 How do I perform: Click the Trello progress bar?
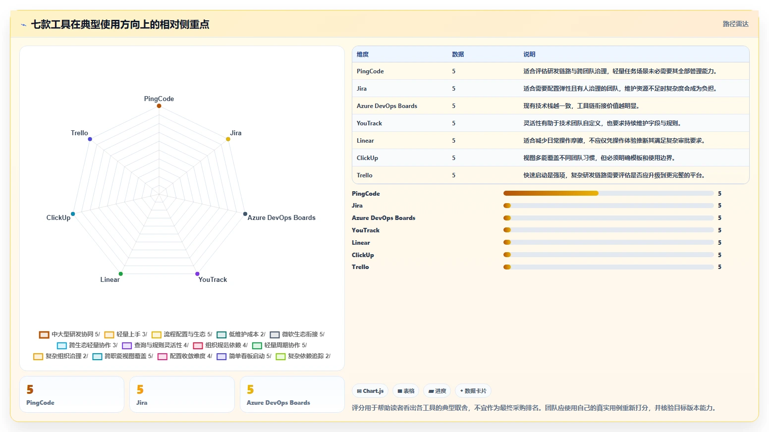[x=608, y=267]
